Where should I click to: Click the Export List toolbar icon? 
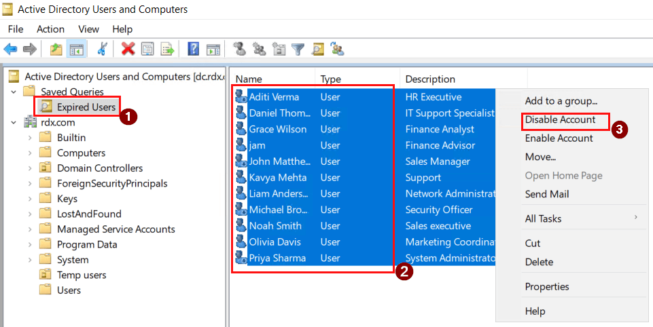point(168,50)
